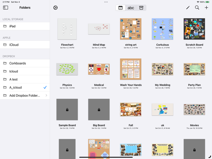
Task: Open the Icloud Dropbox folder
Action: [25, 71]
